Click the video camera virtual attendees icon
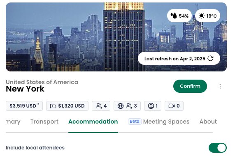Screen dimensions: 235x156 point(172,106)
